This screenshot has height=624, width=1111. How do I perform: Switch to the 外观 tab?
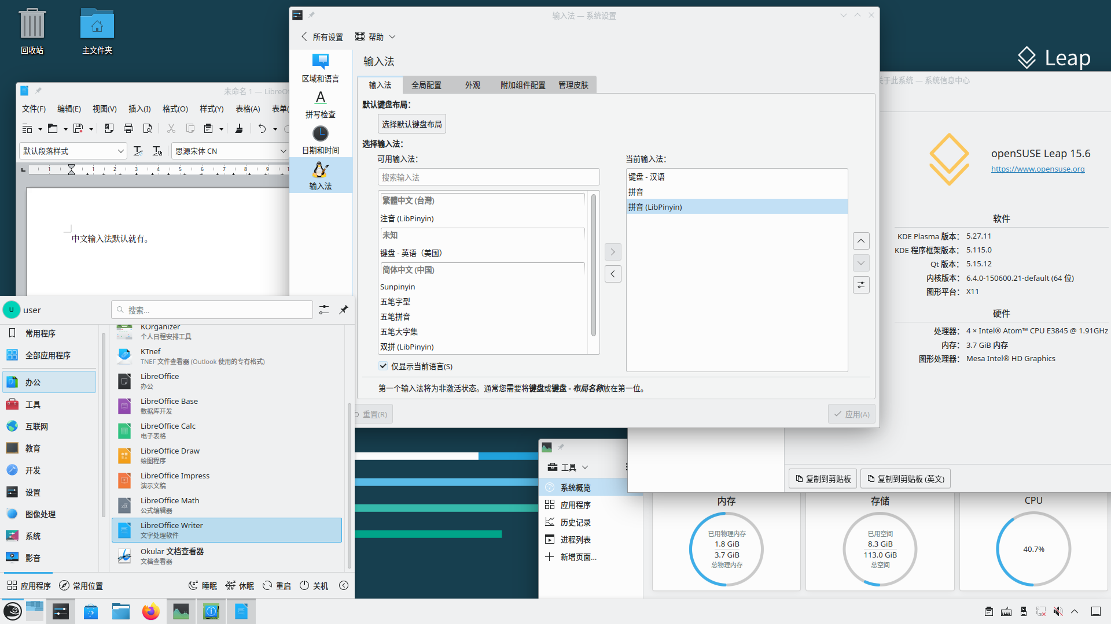click(472, 85)
